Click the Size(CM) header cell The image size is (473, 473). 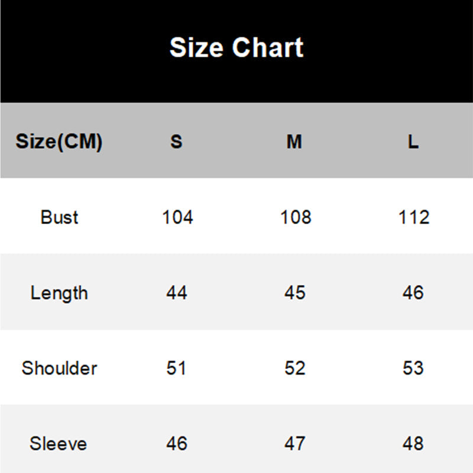[59, 142]
